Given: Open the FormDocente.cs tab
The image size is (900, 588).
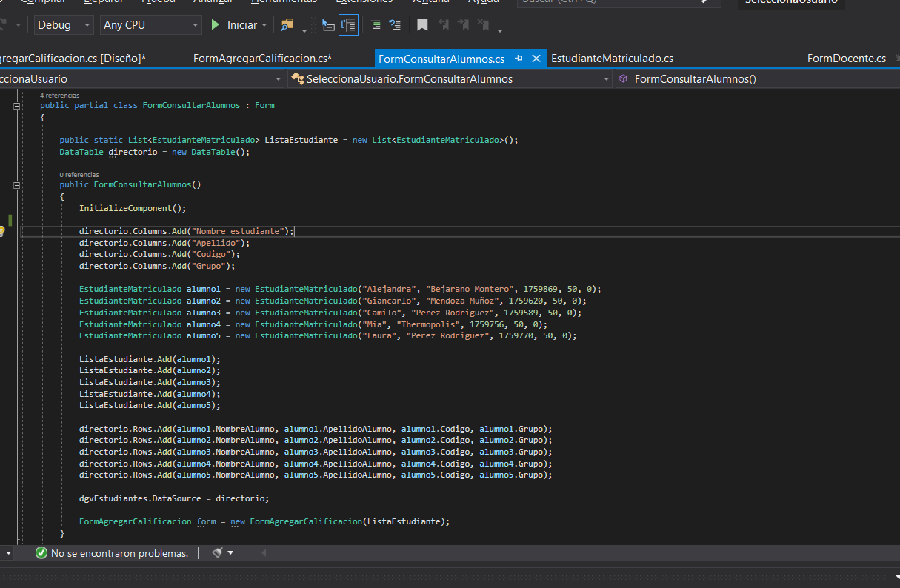Looking at the screenshot, I should tap(847, 59).
